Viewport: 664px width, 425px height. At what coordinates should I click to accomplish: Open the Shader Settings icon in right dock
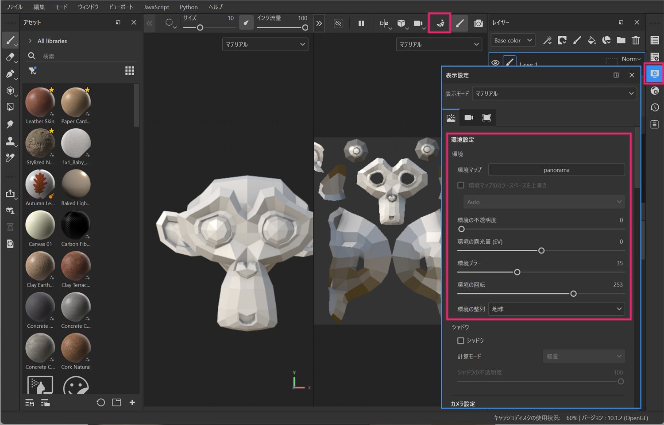click(655, 91)
